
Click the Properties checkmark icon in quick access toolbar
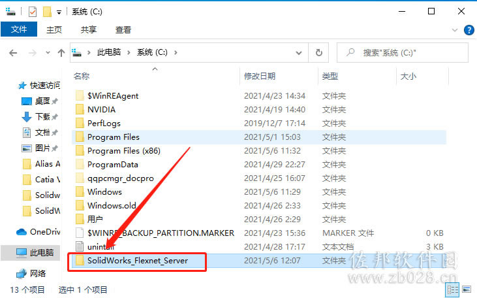click(x=32, y=12)
